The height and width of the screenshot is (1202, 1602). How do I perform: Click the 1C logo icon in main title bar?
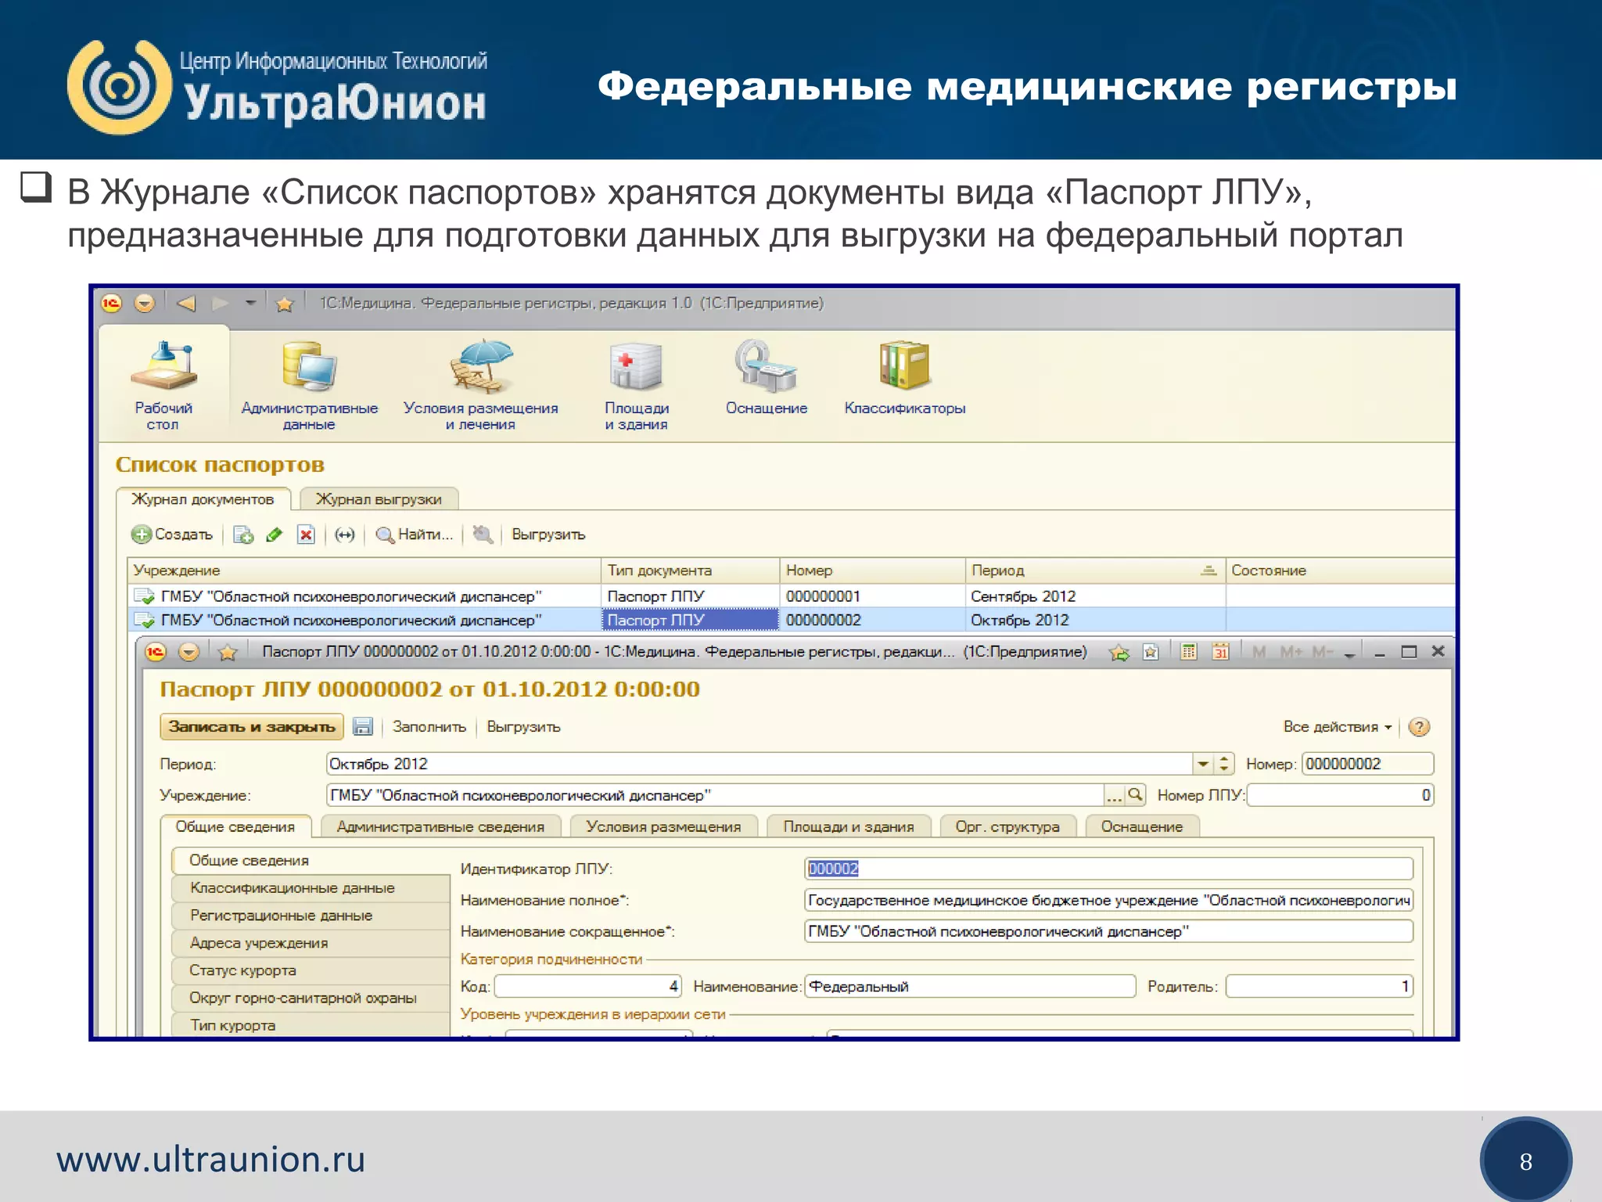click(112, 304)
